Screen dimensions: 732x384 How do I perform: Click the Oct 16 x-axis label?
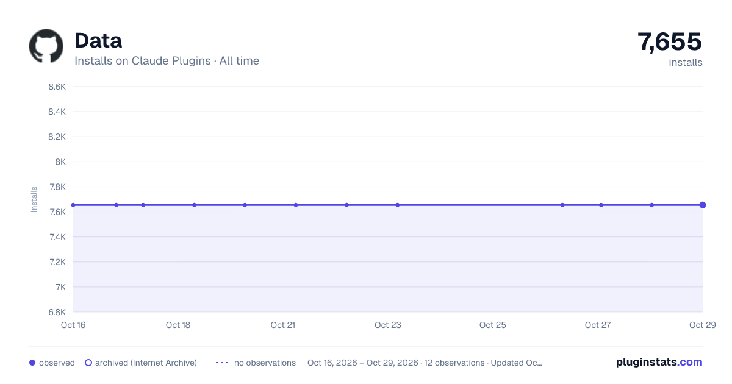coord(73,325)
